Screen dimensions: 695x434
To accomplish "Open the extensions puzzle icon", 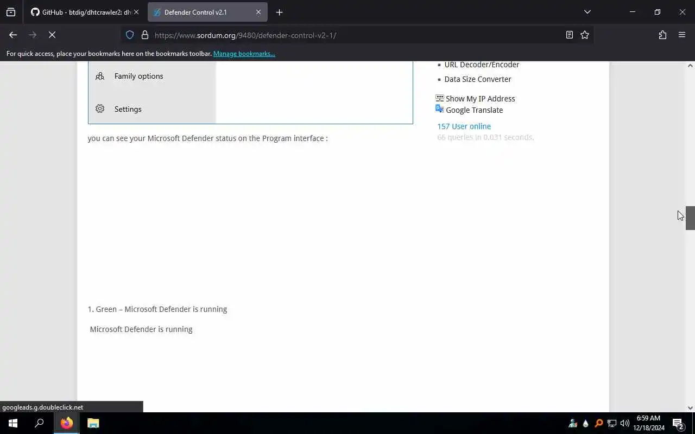I will click(x=662, y=35).
